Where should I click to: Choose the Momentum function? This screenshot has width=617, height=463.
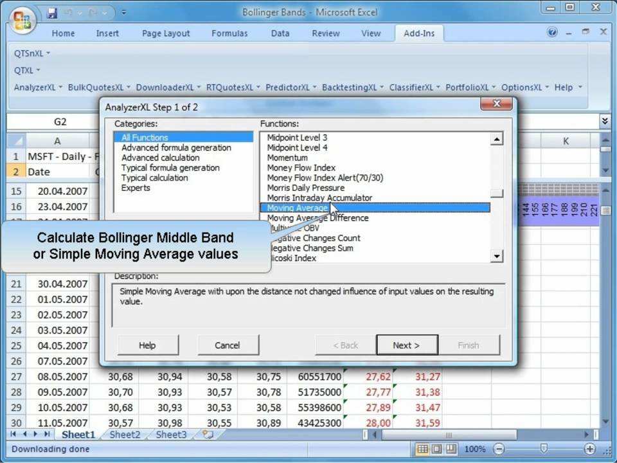pos(287,158)
